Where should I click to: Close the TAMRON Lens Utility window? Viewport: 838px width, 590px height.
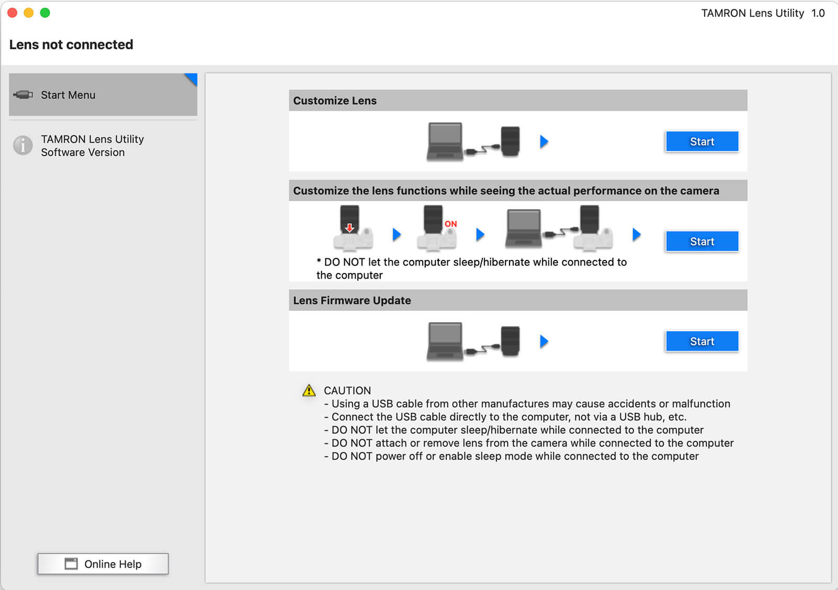[x=13, y=13]
